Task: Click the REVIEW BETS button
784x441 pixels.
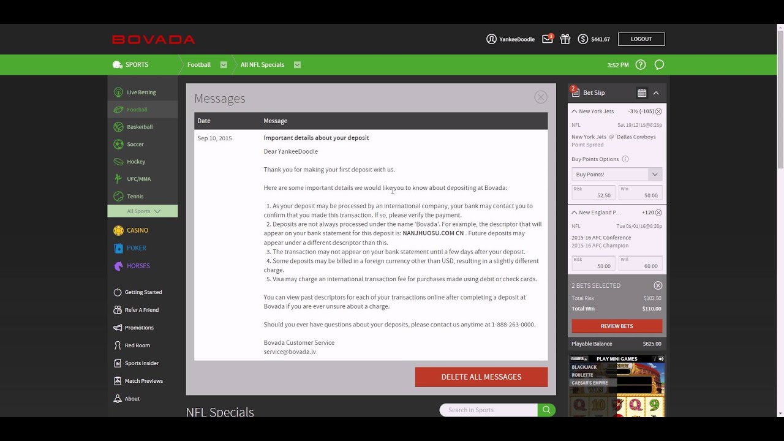Action: coord(617,326)
